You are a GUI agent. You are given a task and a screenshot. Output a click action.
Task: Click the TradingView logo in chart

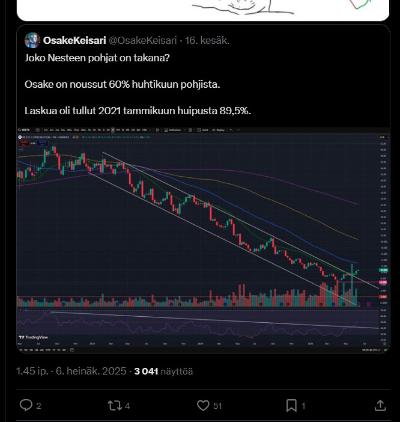pos(34,337)
